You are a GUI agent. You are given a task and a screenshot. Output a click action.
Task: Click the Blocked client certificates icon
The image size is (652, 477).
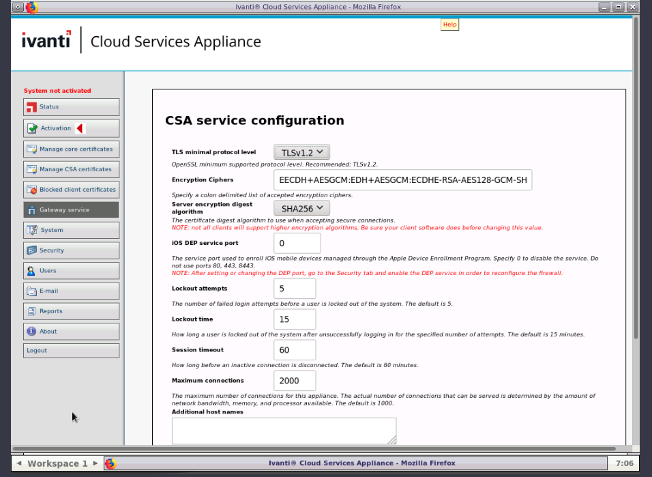(31, 190)
